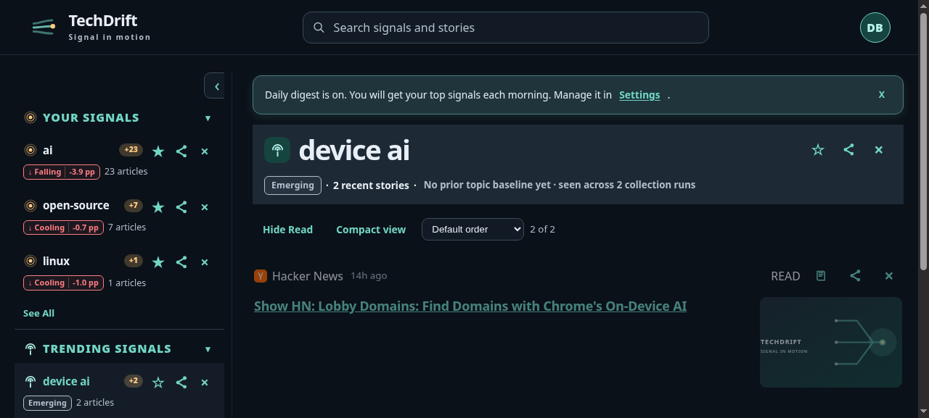Dismiss the Lobby Domains story
Screen dimensions: 929x418
tap(889, 276)
